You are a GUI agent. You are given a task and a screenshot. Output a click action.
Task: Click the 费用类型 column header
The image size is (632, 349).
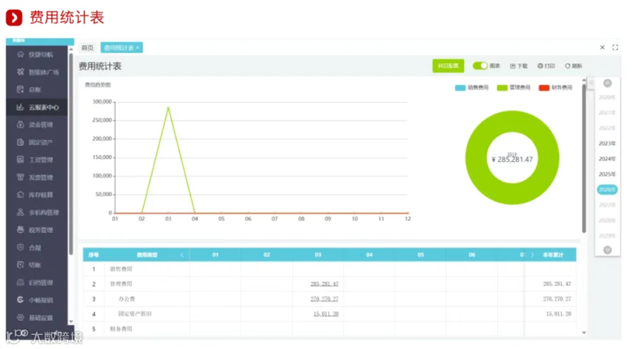pos(147,255)
